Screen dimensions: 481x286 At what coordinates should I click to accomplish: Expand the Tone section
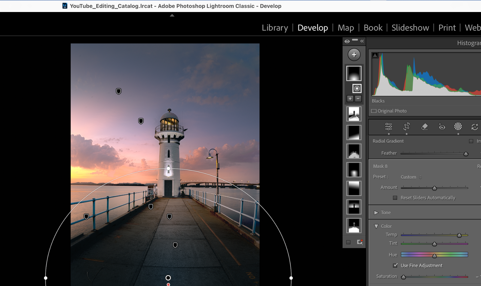tap(376, 213)
